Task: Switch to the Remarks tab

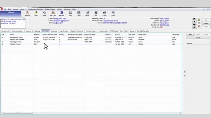Action: pyautogui.click(x=28, y=31)
